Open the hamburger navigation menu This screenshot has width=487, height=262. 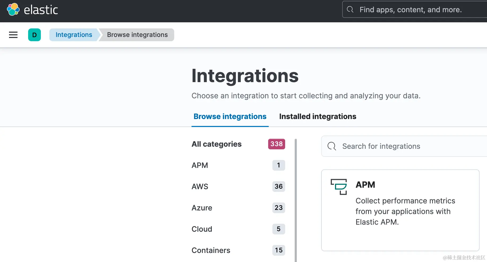pyautogui.click(x=13, y=35)
